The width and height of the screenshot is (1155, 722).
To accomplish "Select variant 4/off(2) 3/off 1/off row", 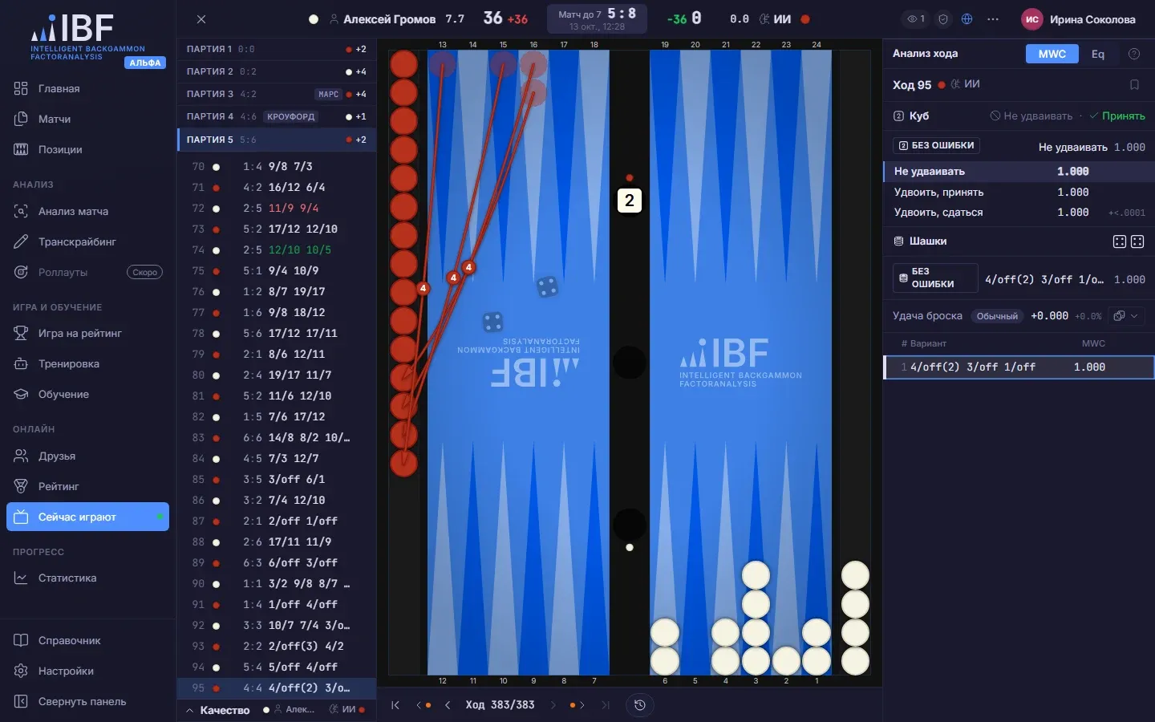I will (x=1019, y=367).
